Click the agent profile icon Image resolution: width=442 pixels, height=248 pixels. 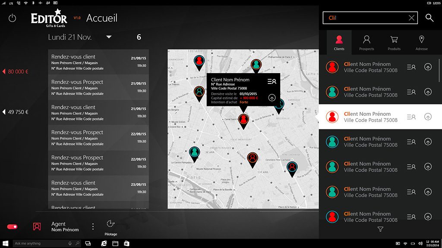tap(37, 226)
